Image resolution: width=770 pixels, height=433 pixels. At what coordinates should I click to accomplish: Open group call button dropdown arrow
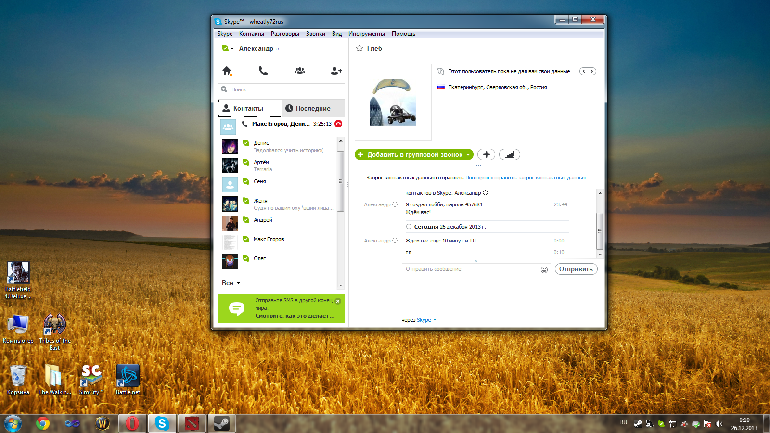point(468,155)
